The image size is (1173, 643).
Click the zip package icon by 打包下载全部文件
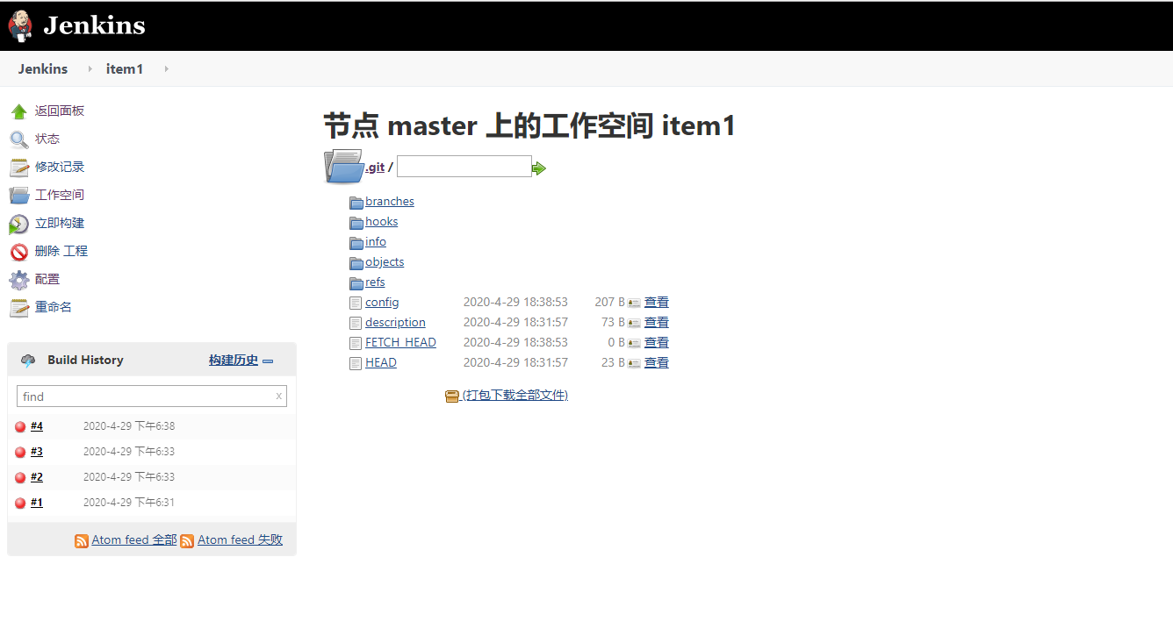click(x=452, y=397)
